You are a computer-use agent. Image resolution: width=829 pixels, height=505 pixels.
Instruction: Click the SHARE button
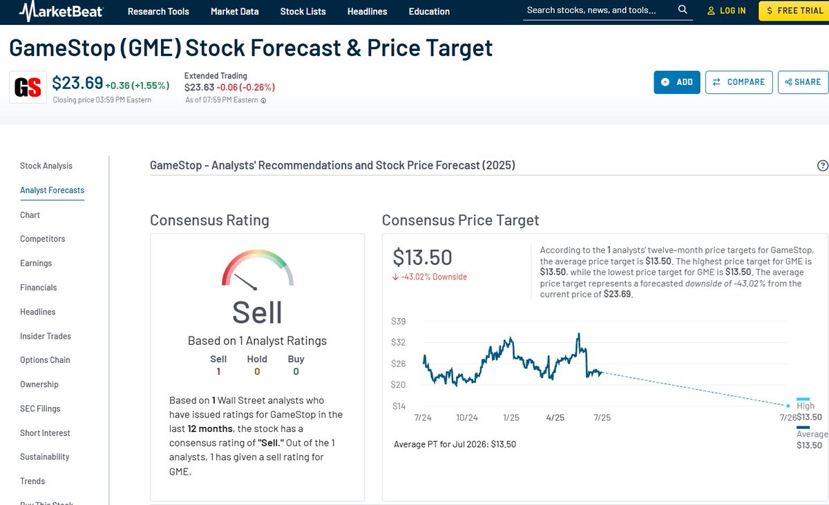point(803,82)
